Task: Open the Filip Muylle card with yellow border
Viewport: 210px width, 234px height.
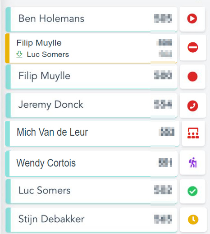Action: pyautogui.click(x=91, y=48)
